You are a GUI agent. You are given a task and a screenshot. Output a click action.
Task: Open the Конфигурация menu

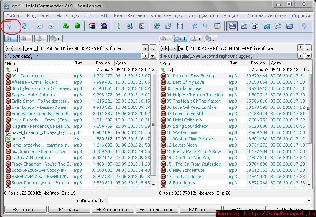point(166,16)
